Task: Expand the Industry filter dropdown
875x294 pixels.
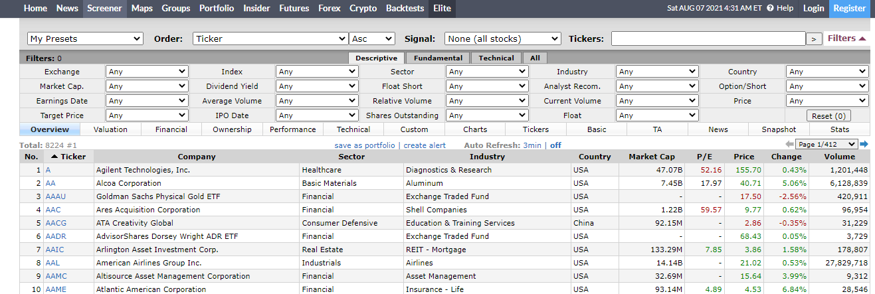Action: (658, 72)
